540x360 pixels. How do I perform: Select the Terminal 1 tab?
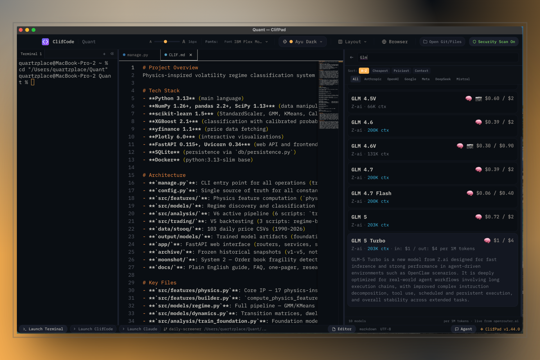31,54
